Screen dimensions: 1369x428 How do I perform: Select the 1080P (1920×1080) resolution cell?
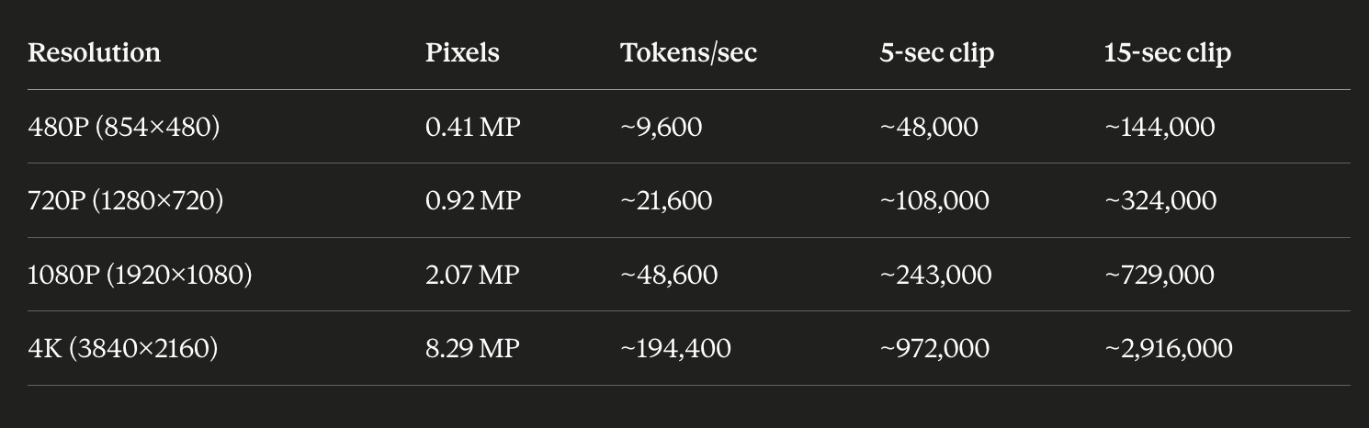140,275
